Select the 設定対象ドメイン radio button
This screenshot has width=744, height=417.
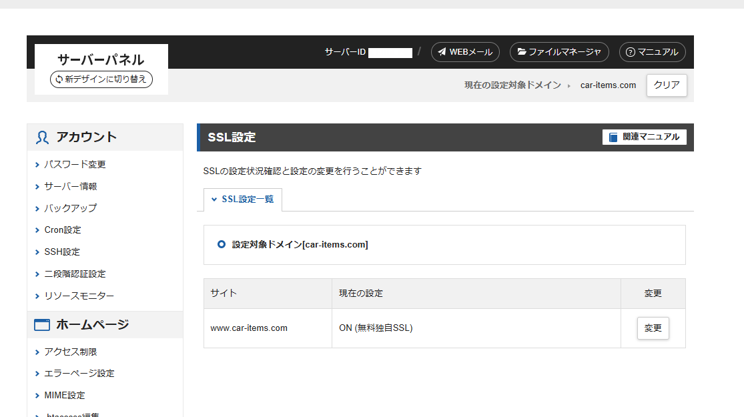click(x=222, y=245)
